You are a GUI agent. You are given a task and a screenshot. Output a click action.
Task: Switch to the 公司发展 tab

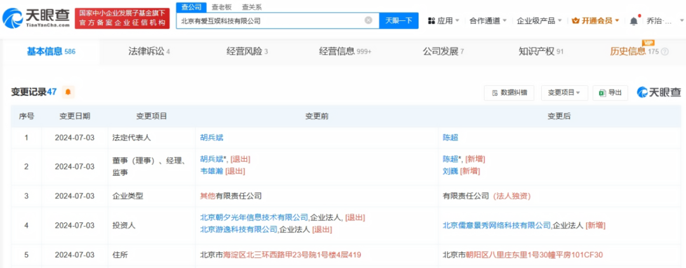[443, 51]
